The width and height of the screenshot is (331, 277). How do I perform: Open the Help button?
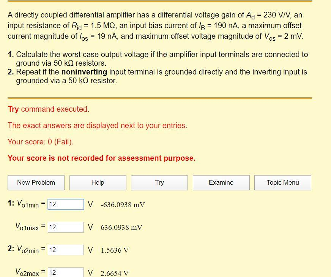98,182
